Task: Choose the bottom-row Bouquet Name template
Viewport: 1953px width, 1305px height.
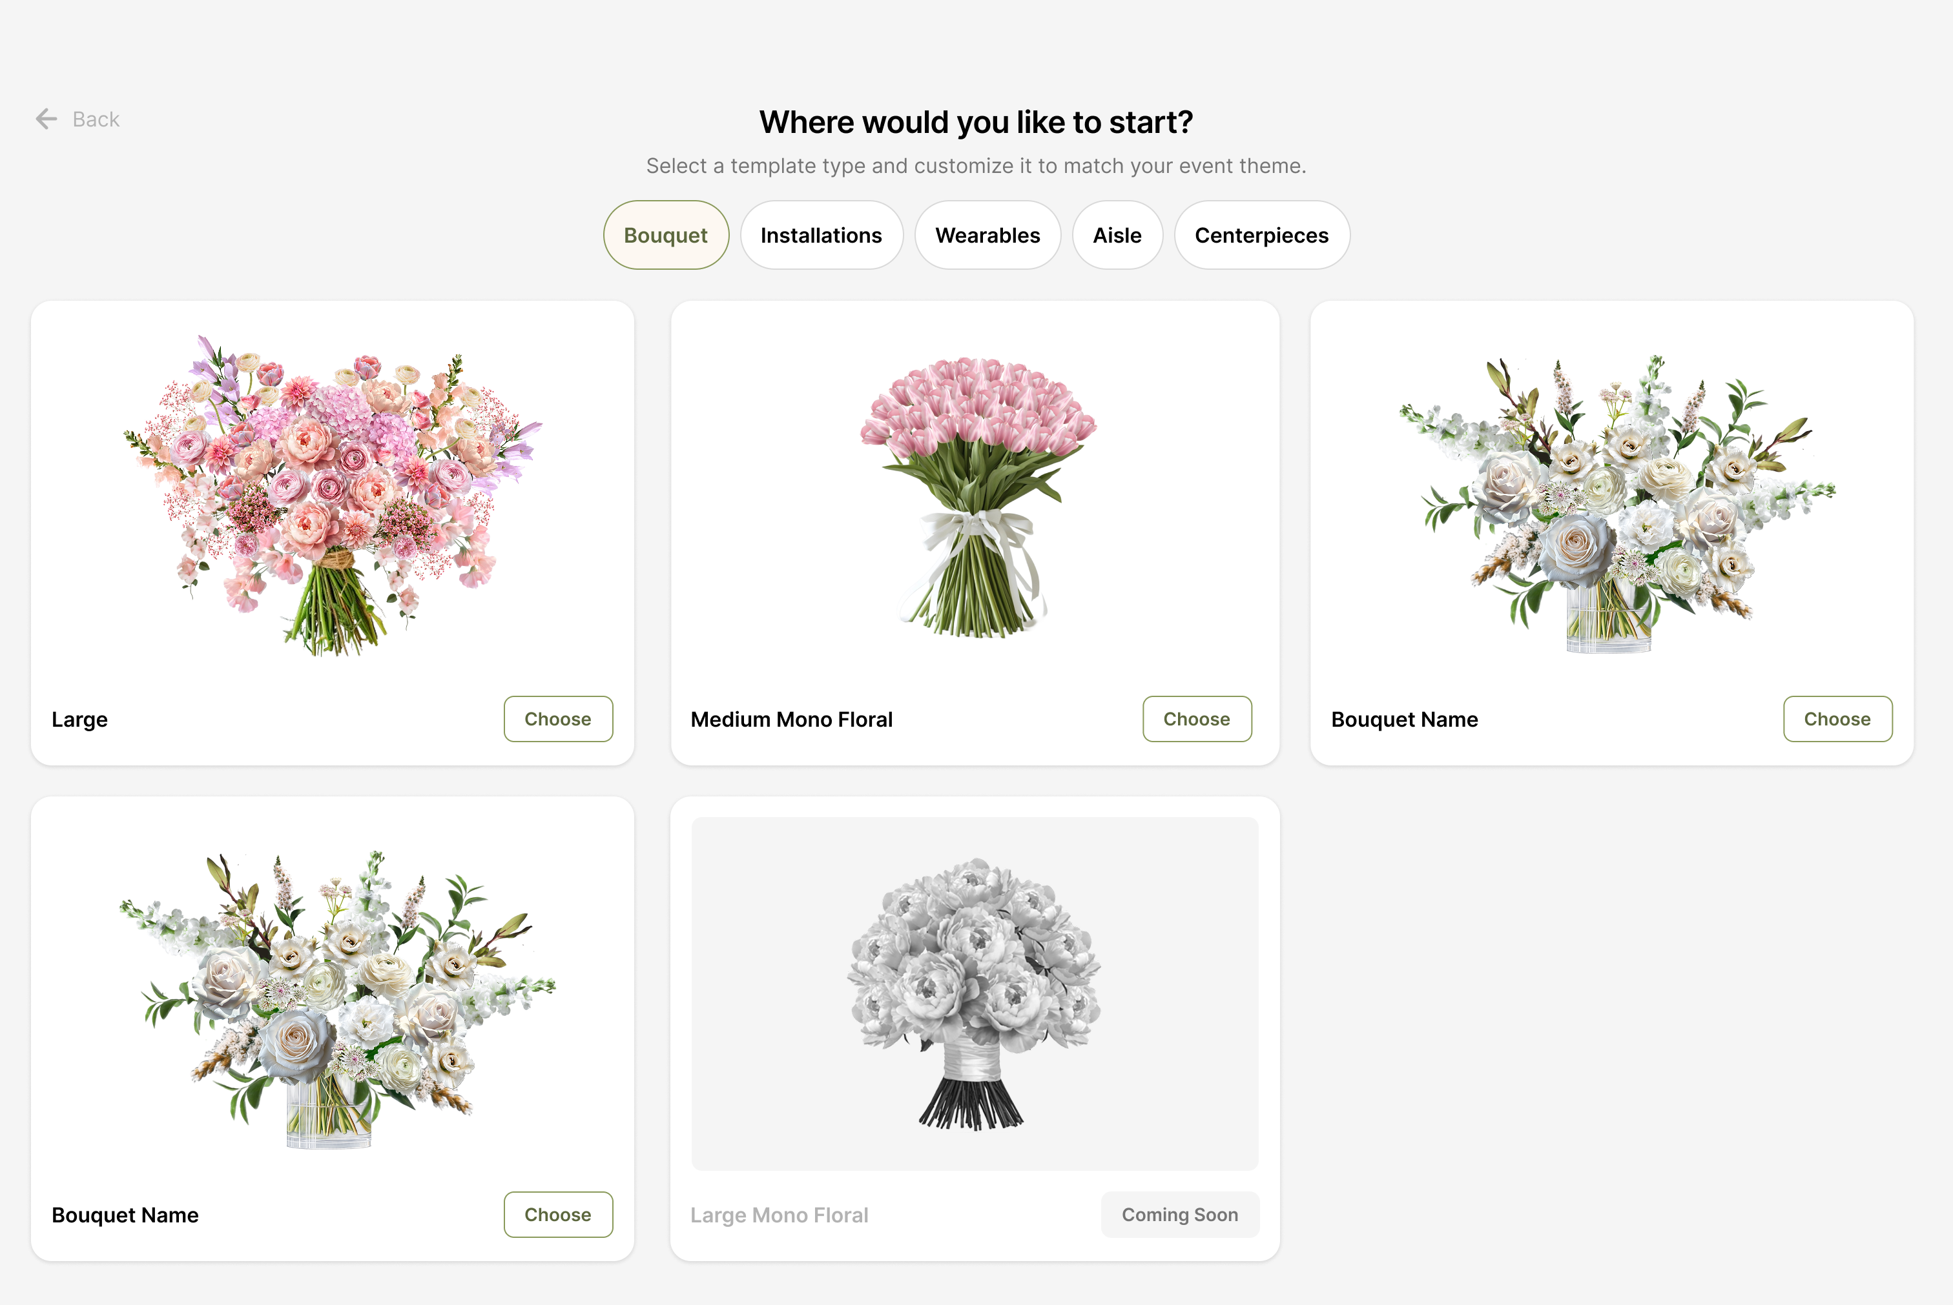Action: (x=558, y=1214)
